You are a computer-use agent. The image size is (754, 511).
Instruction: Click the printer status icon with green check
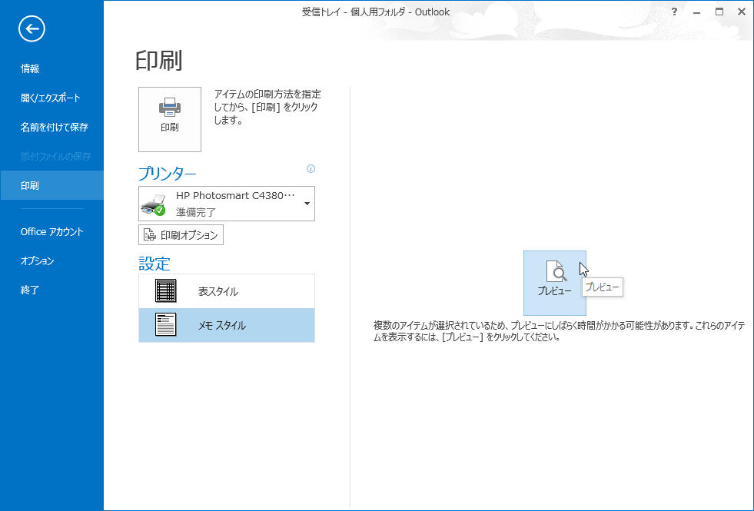pyautogui.click(x=154, y=205)
